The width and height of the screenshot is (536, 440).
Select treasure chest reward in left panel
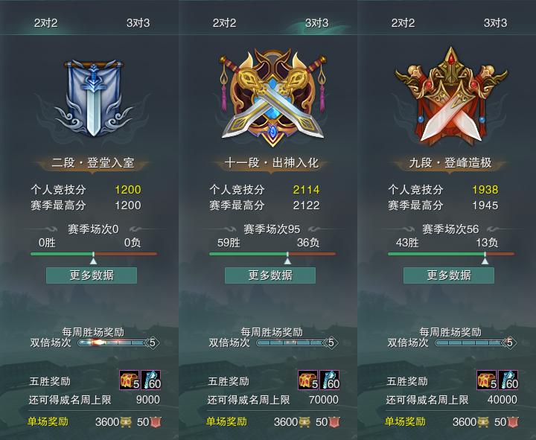point(130,380)
